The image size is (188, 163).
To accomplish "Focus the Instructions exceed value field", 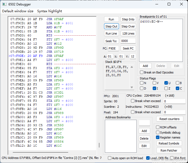I will click(174, 112).
